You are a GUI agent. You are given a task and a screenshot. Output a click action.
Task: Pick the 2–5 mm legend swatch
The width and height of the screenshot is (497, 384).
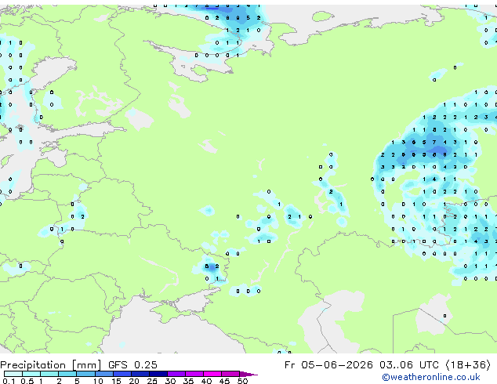67,374
